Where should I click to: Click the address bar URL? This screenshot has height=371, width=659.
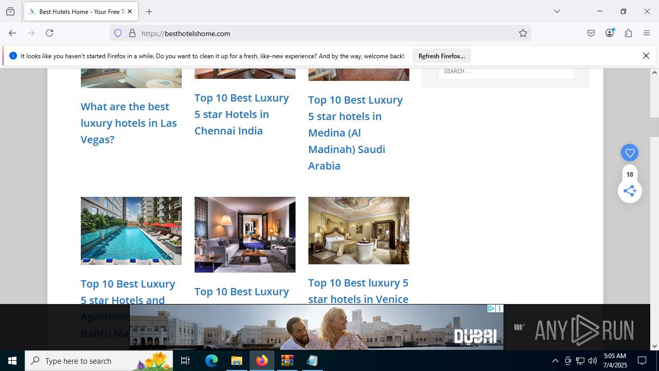point(186,33)
